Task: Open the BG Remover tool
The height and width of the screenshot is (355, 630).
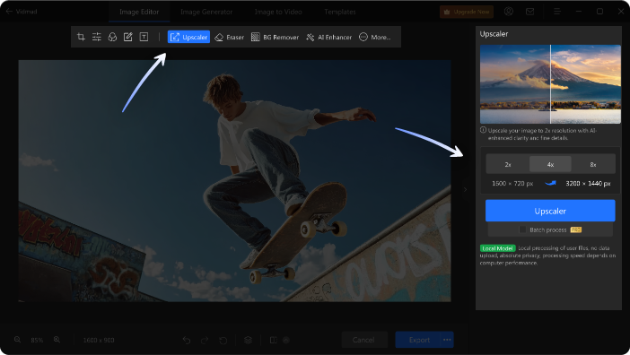Action: click(275, 37)
